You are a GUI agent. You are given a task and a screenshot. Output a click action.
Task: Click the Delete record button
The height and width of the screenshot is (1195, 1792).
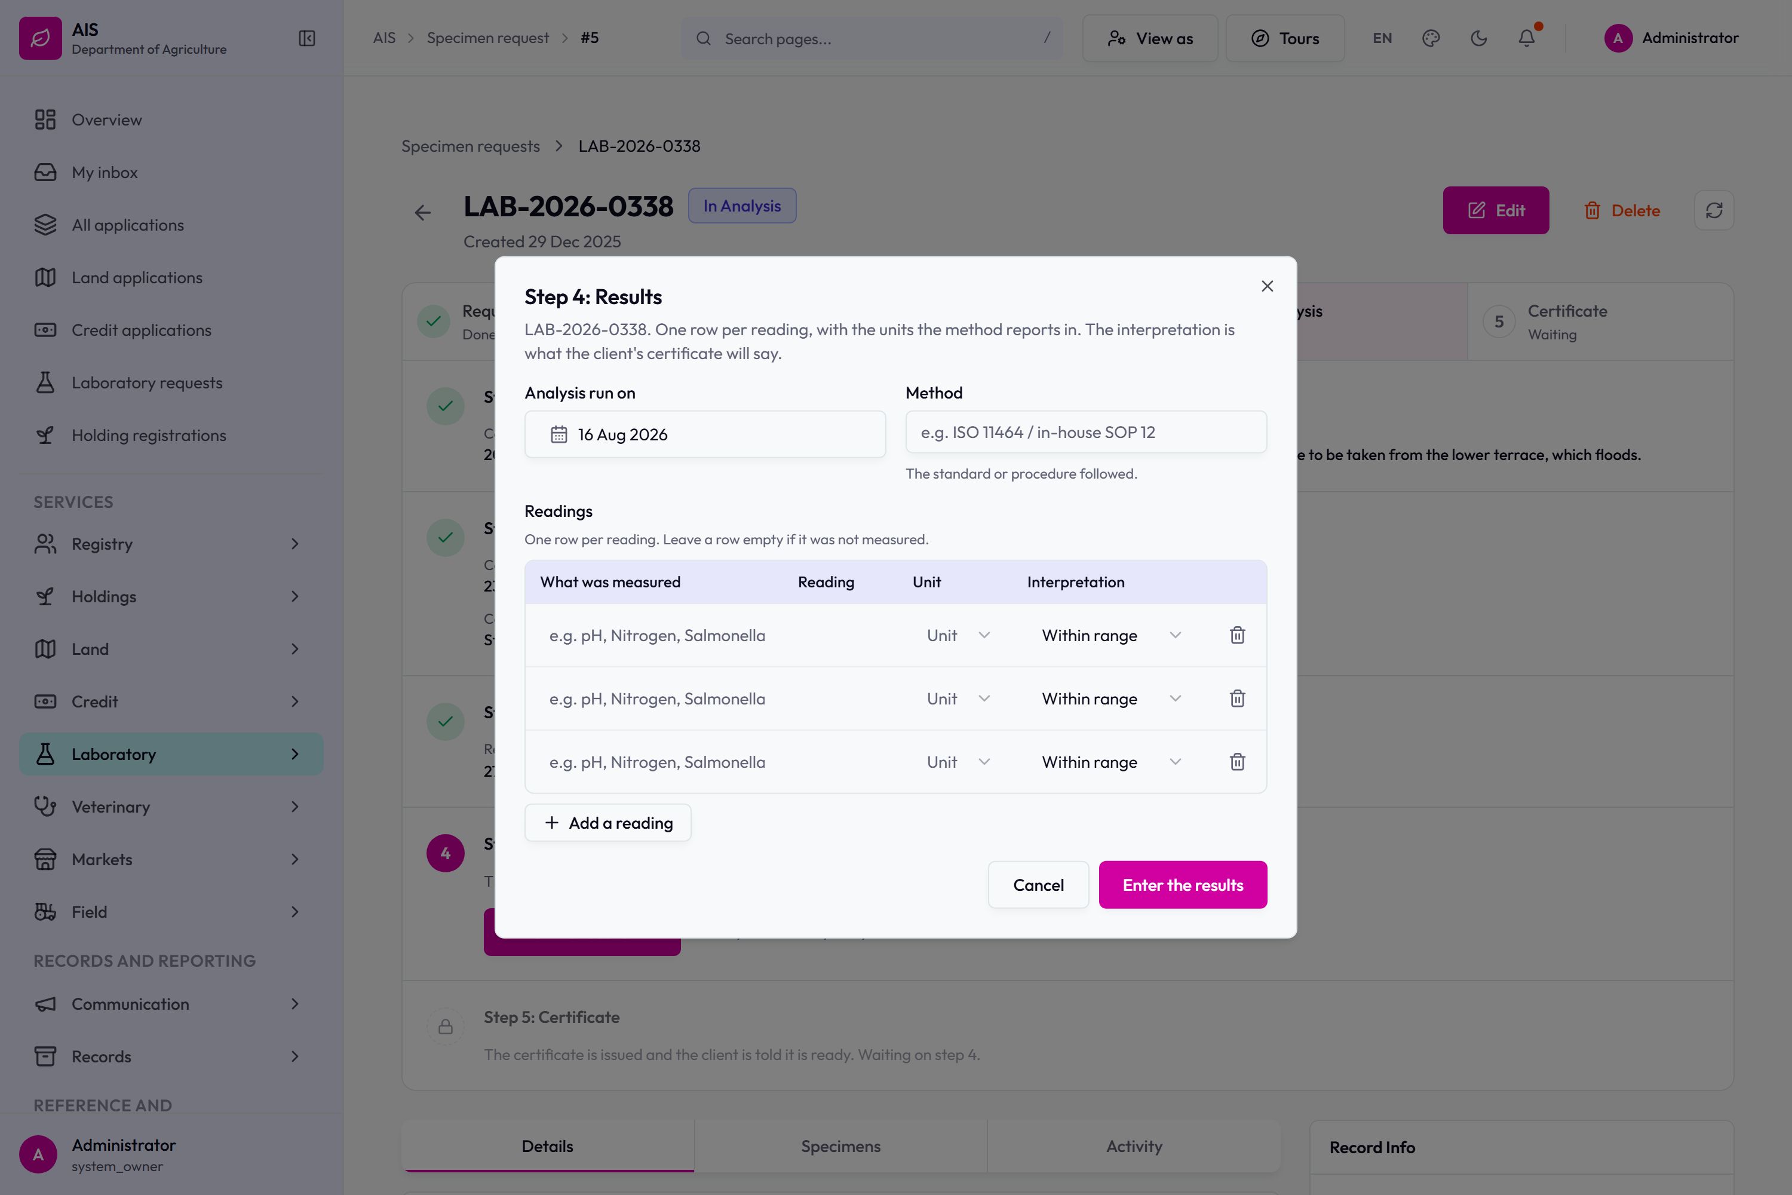click(x=1621, y=210)
